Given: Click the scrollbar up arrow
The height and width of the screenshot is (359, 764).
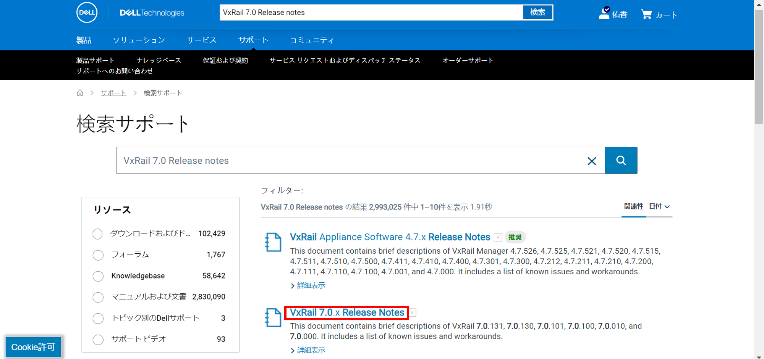Looking at the screenshot, I should [759, 5].
